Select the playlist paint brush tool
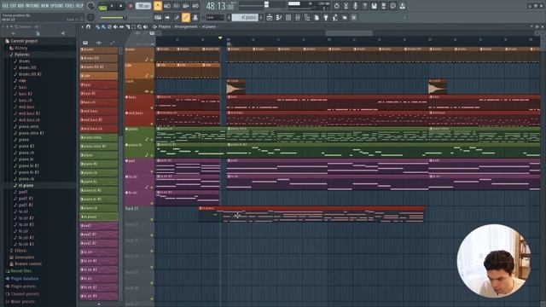 coord(103,26)
